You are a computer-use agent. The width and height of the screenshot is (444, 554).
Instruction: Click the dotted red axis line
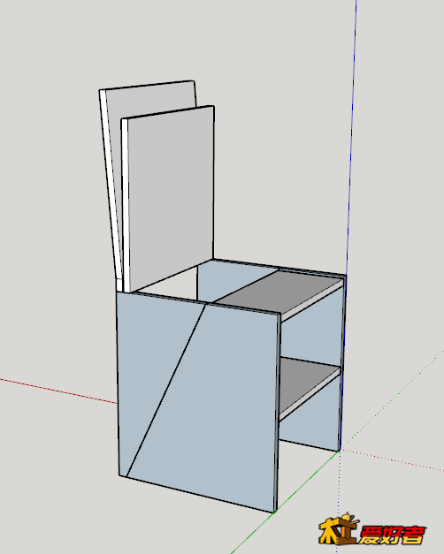tap(392, 460)
